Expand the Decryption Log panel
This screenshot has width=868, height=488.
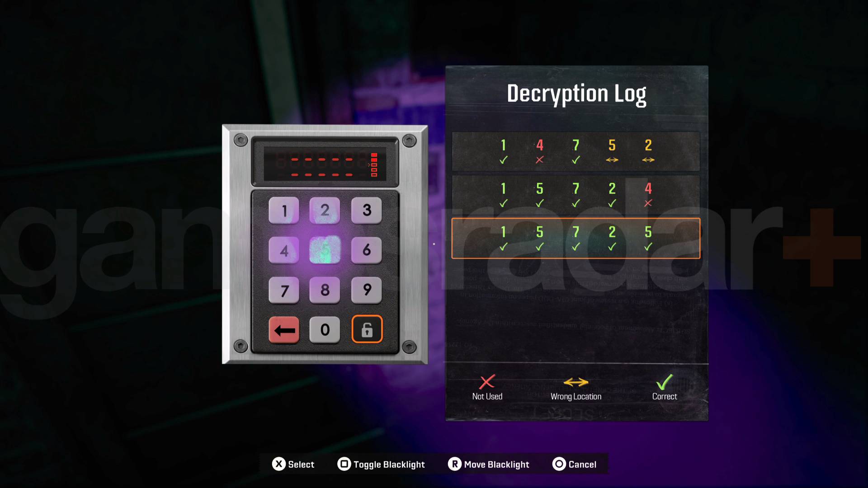(576, 93)
